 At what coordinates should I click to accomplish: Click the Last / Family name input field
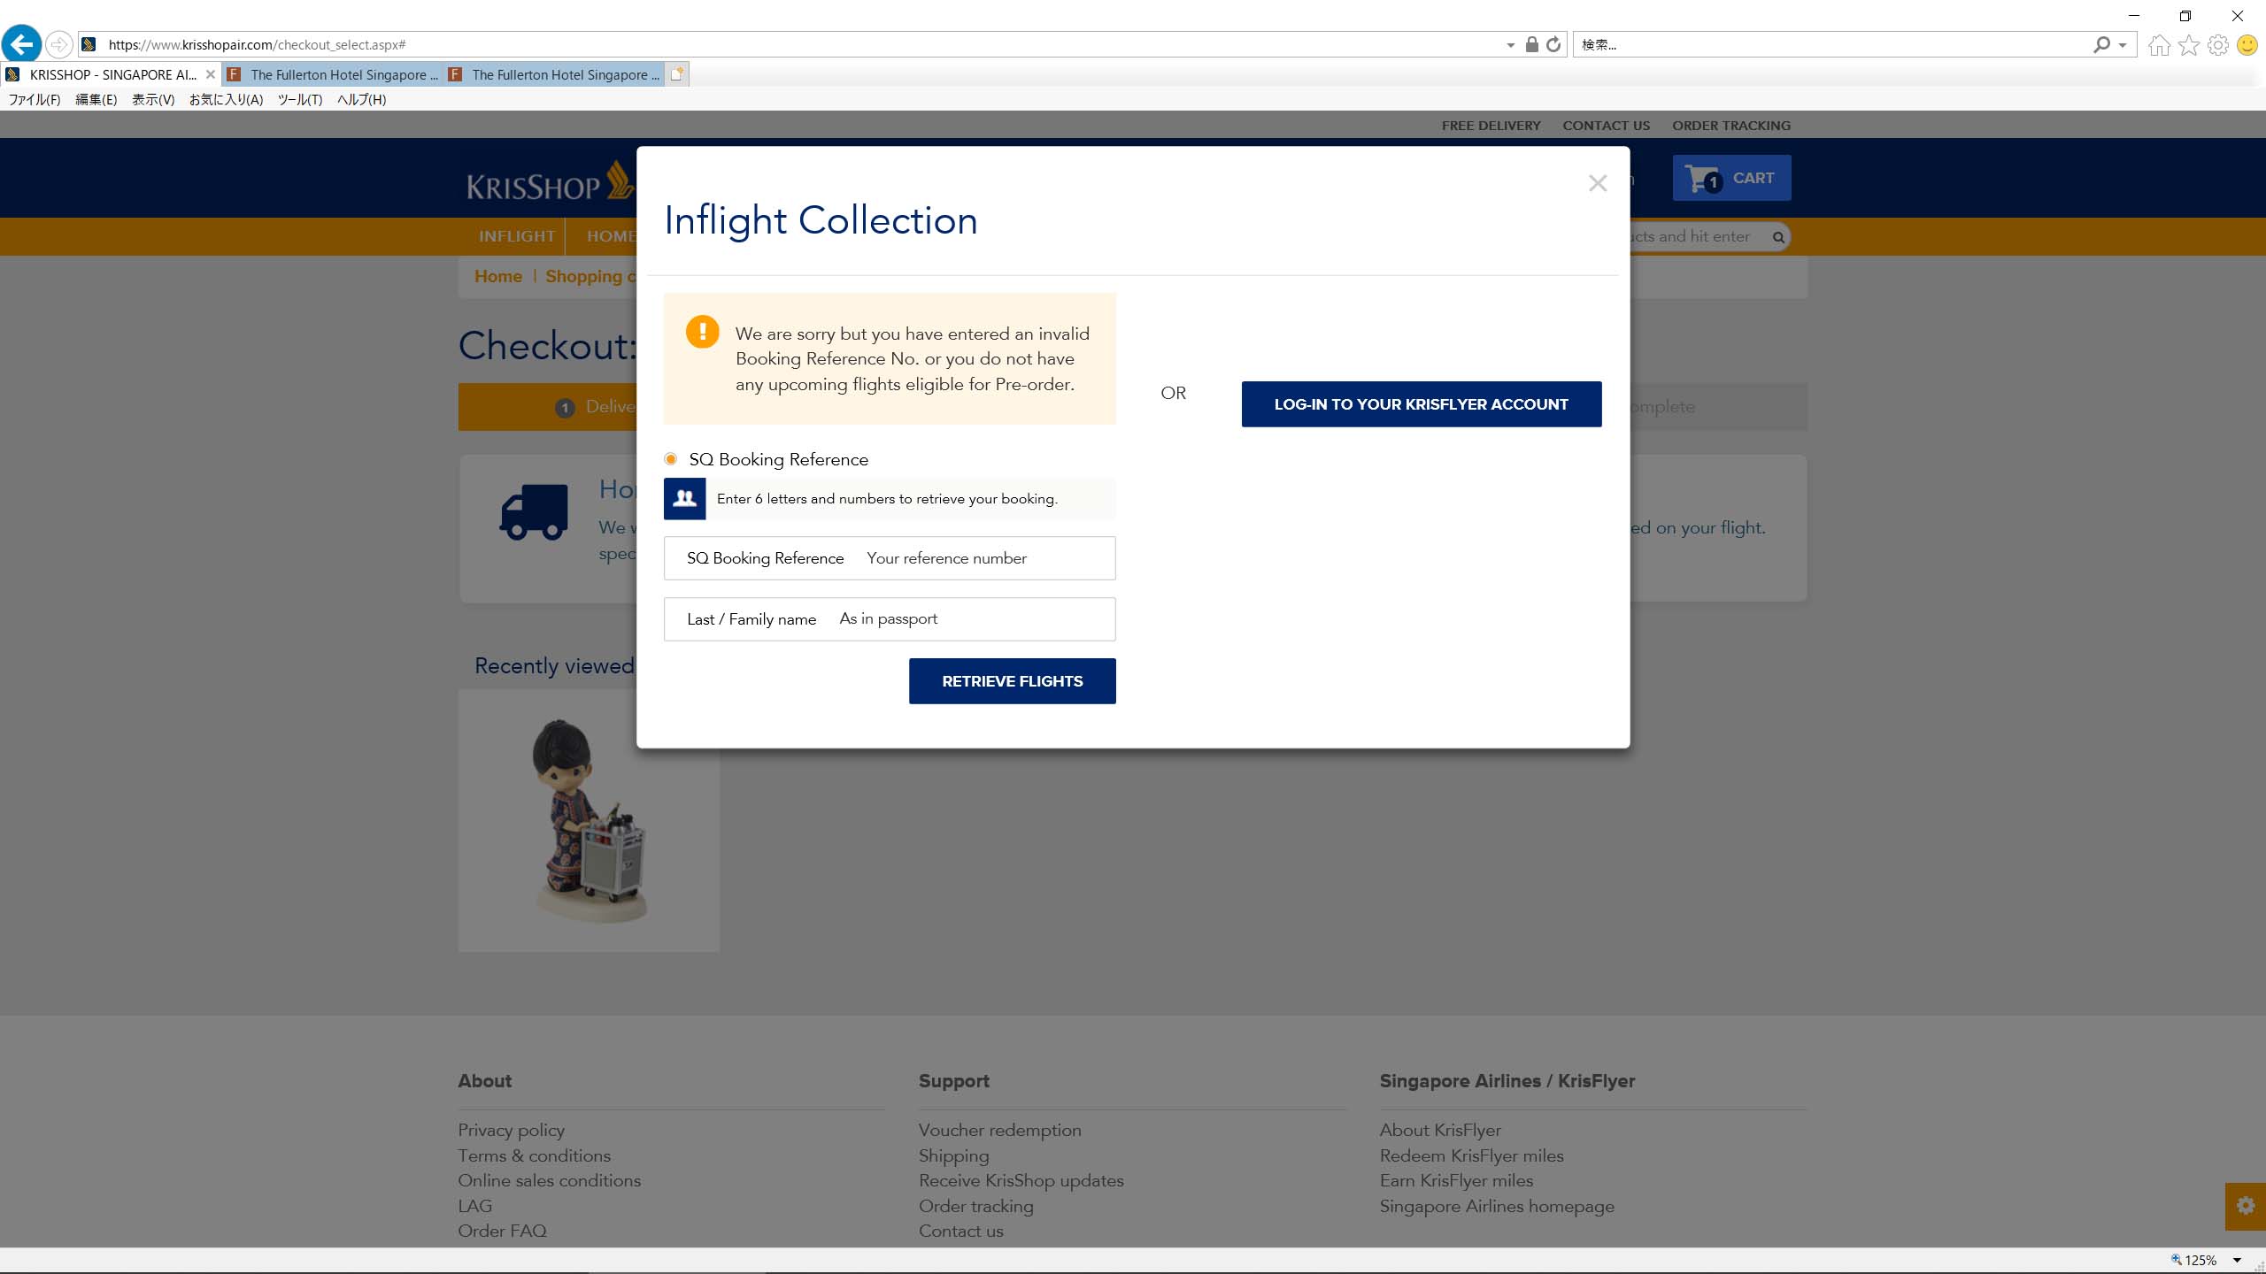click(890, 619)
